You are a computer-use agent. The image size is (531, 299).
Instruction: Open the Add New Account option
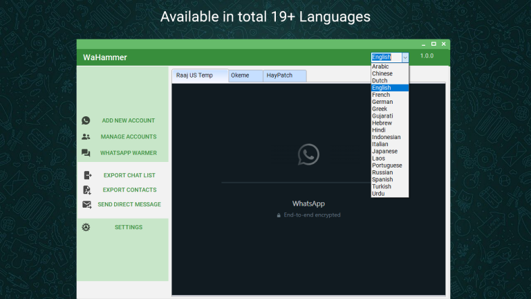(x=129, y=120)
